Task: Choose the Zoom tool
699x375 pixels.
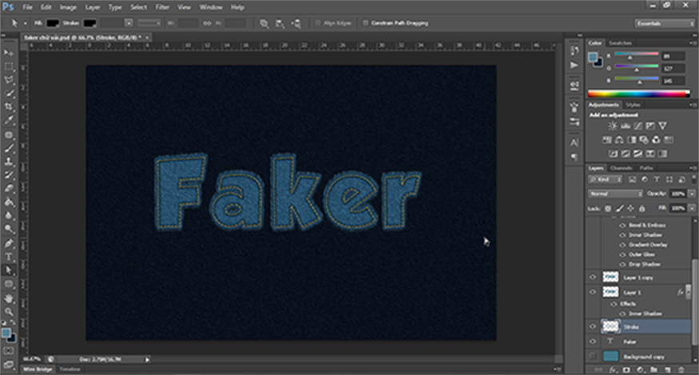Action: tap(9, 311)
